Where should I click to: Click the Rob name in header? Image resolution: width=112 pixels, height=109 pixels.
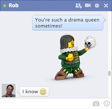pos(13,5)
